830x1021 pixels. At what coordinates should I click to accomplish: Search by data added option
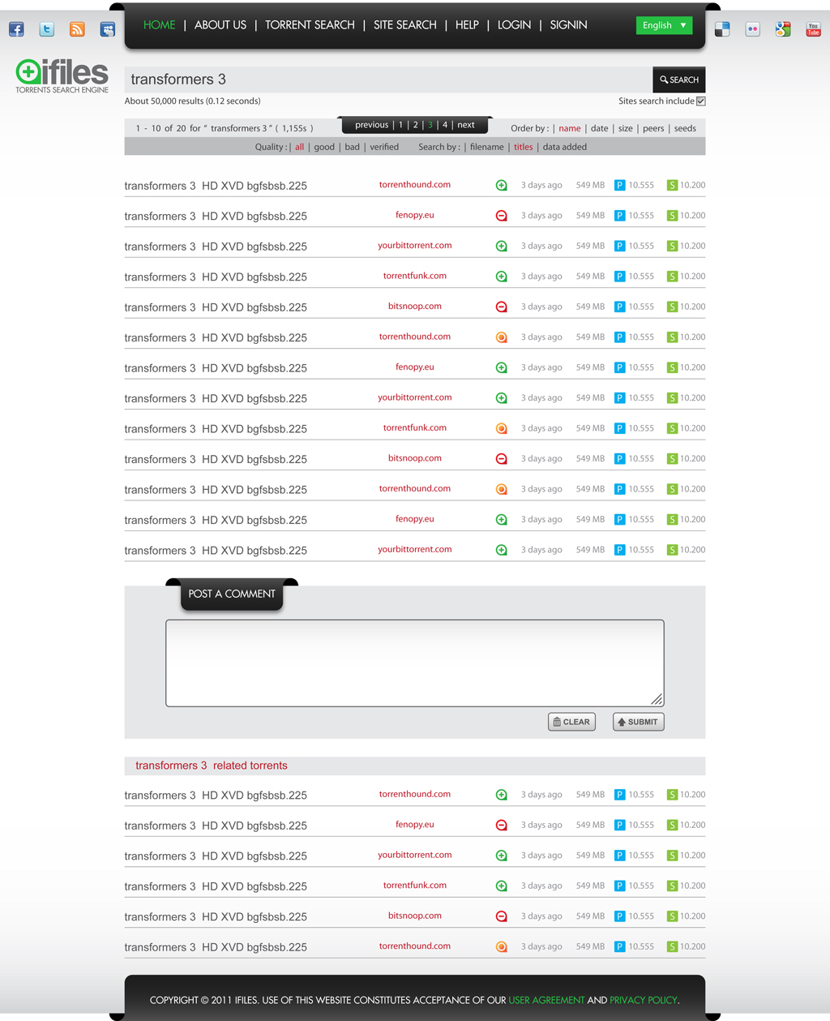point(565,147)
